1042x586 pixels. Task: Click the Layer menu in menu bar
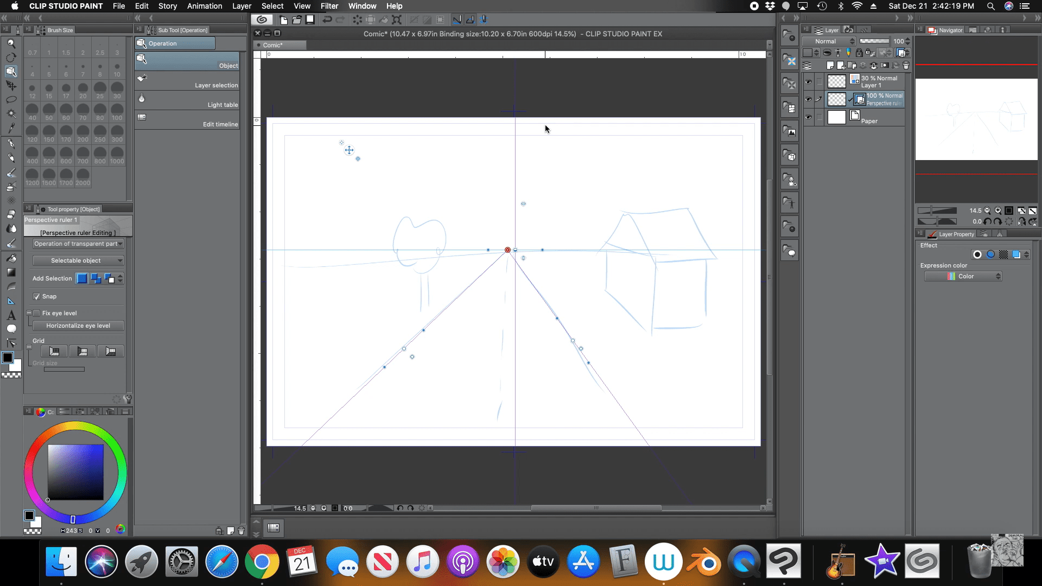click(242, 6)
